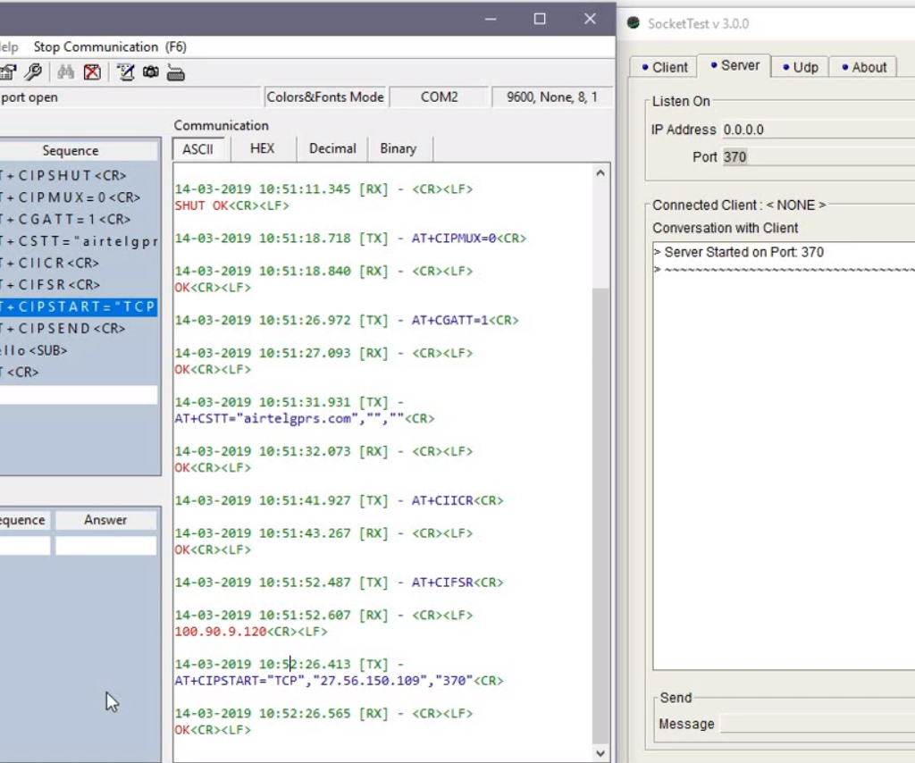Click the red X clear-communication icon

point(92,72)
